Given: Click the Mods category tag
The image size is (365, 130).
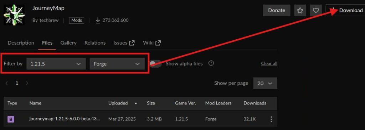Looking at the screenshot, I should coord(77,20).
